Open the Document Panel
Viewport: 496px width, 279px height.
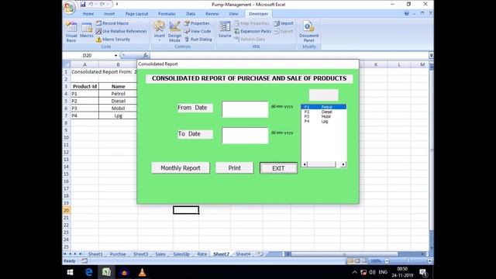pos(308,32)
